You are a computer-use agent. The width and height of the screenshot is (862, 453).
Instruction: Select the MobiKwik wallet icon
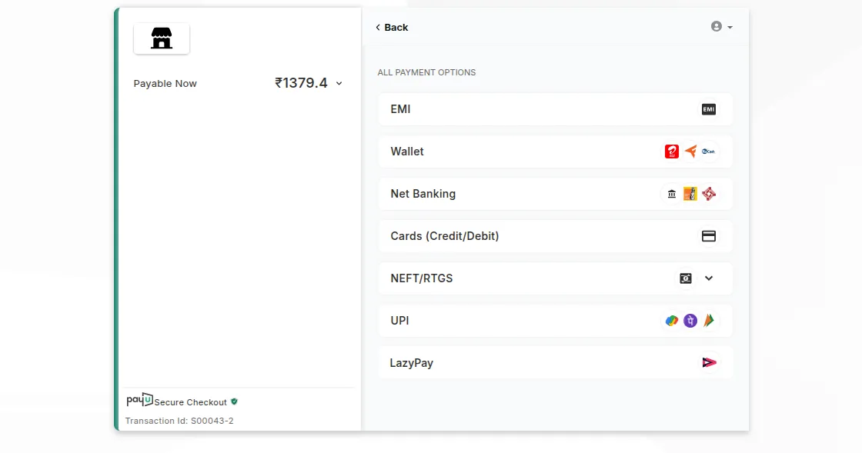point(709,152)
